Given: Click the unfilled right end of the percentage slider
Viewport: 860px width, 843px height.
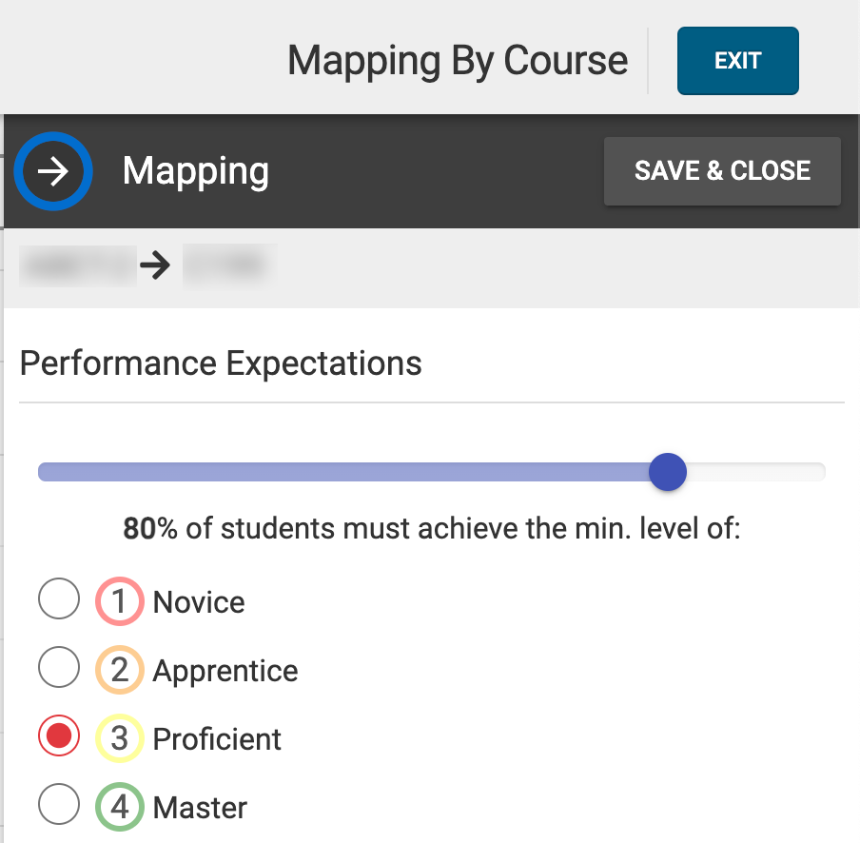Looking at the screenshot, I should pyautogui.click(x=761, y=472).
